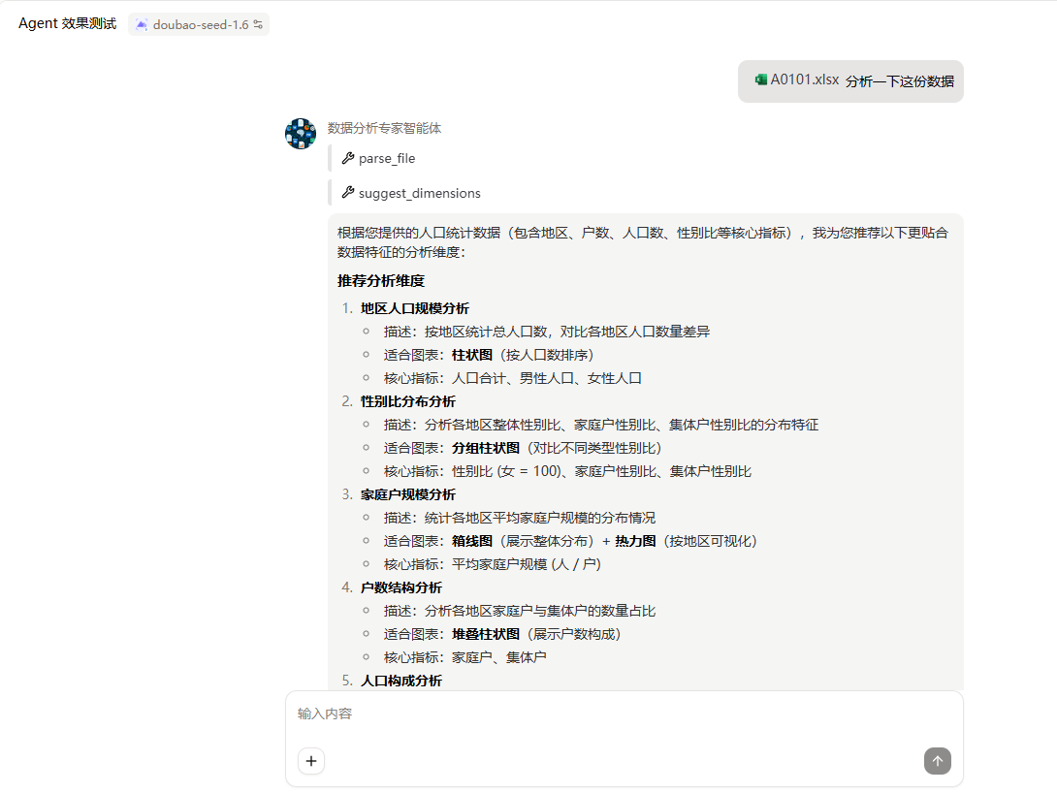Click the wrench icon next to parse_file
1057x793 pixels.
(x=347, y=158)
